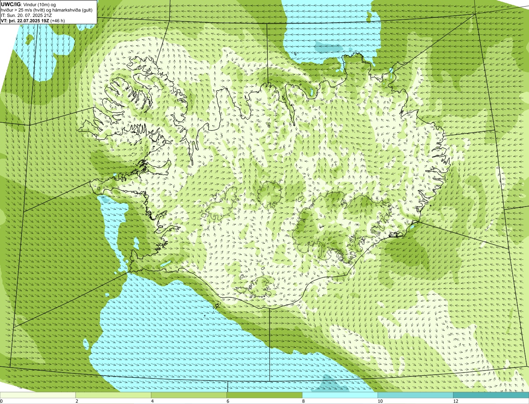529x404 pixels.
Task: Click the 'IT: Sun. 20. 07. 2025 21Z' line
Action: 26,15
